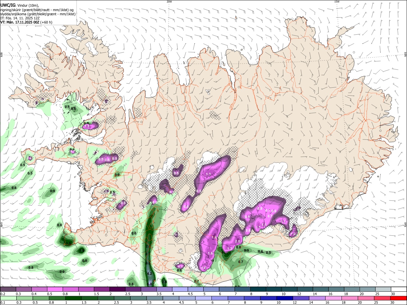This screenshot has width=407, height=305.
Task: Select the dark teal swatch between 9 and 10, upper row
Action: coord(274,289)
